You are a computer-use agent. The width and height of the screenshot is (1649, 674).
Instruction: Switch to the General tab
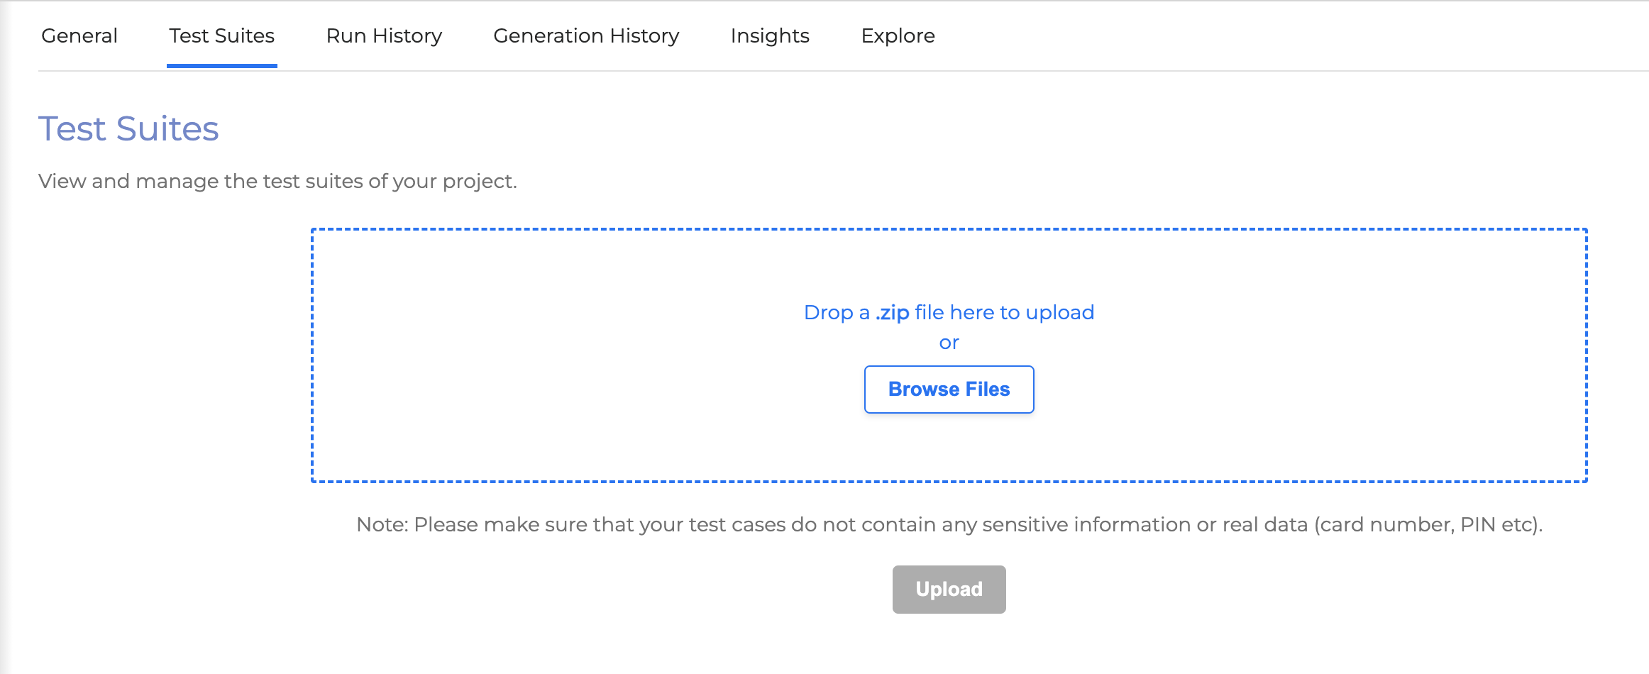click(x=79, y=35)
